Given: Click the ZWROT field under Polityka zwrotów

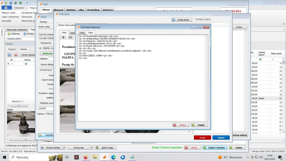Looking at the screenshot, I should (46, 108).
